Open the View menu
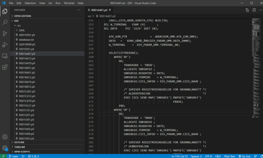 coord(42,3)
